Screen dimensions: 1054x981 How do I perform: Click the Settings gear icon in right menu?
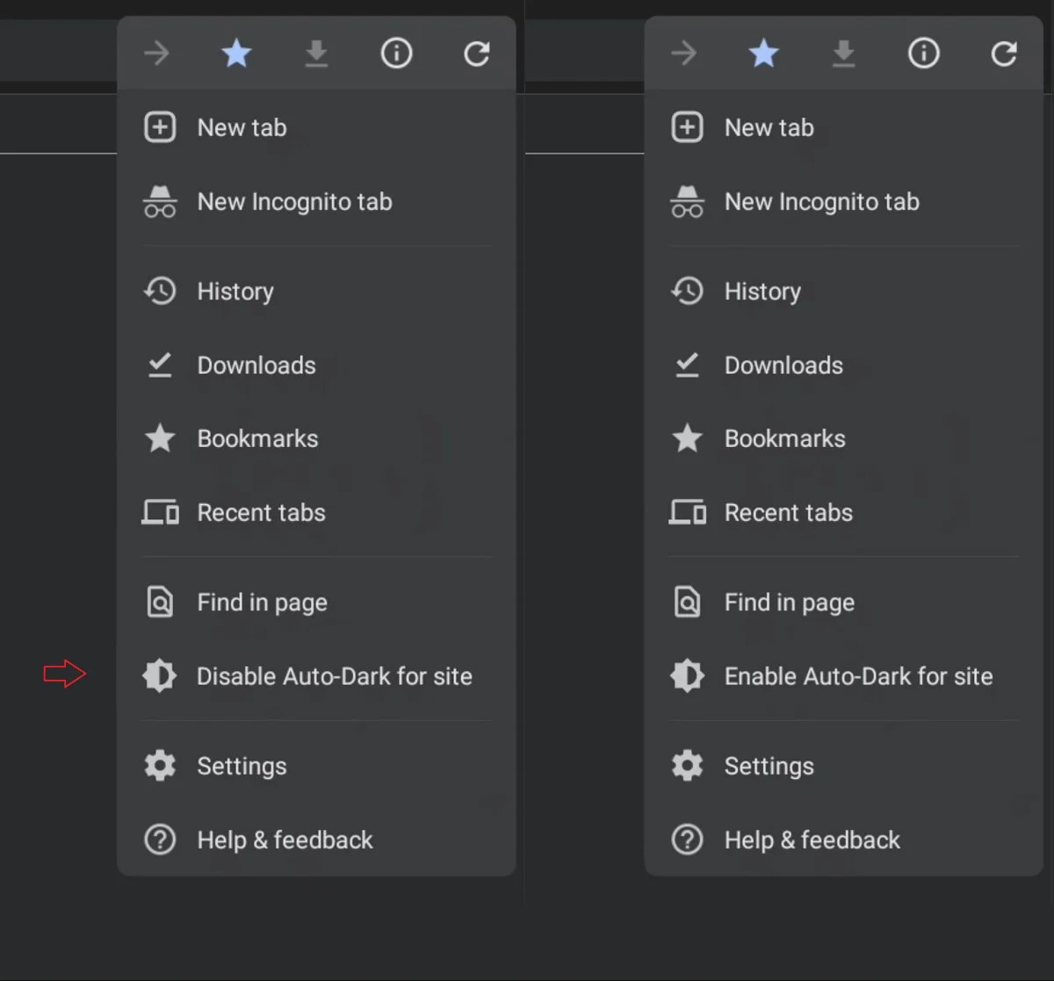click(687, 766)
